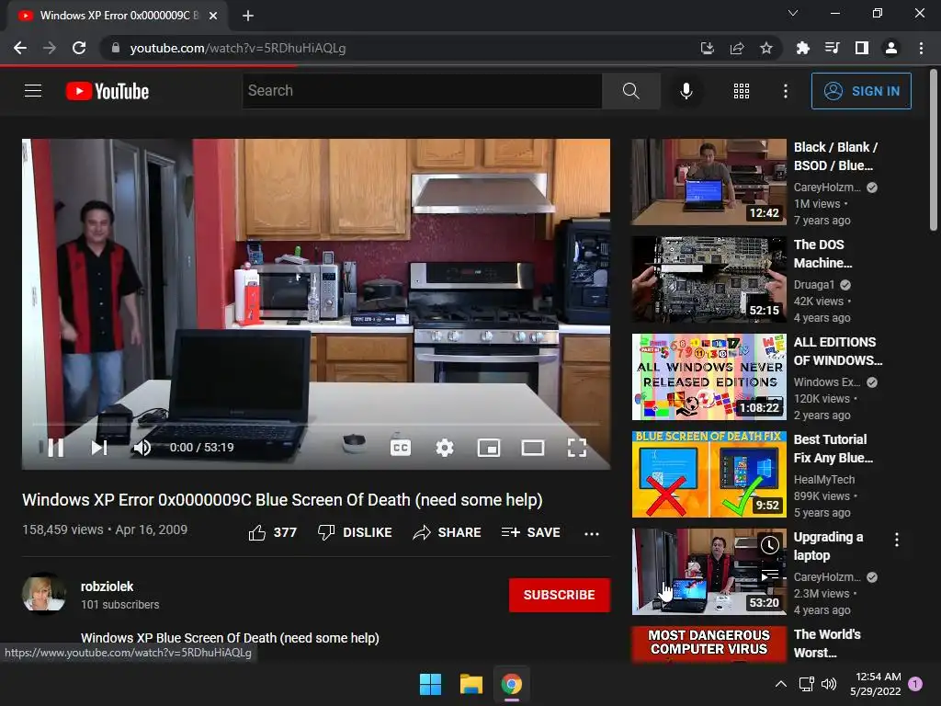Image resolution: width=941 pixels, height=706 pixels.
Task: Open The World's Worst video title
Action: coord(827,643)
